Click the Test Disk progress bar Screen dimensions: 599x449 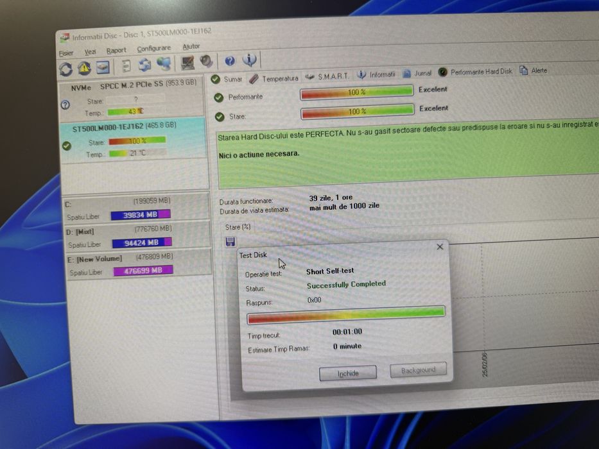point(346,314)
